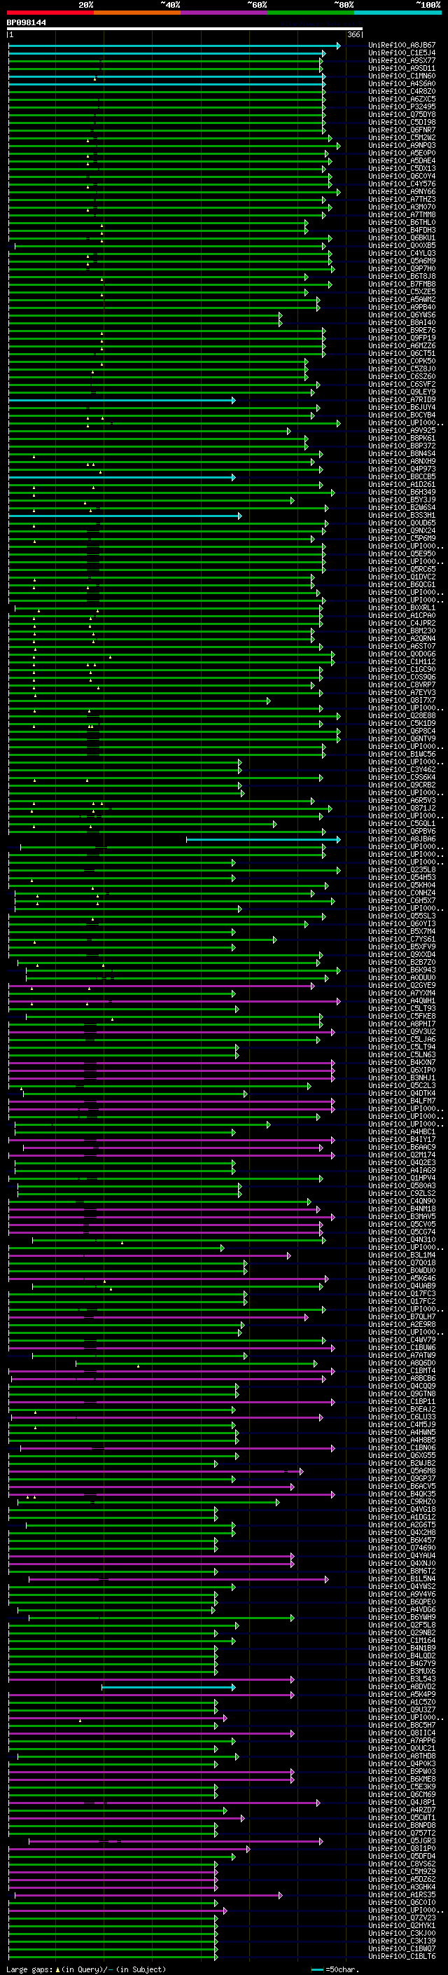Select the UniRef100_Q8I1P0 entry
This screenshot has width=448, height=1975.
402,1848
